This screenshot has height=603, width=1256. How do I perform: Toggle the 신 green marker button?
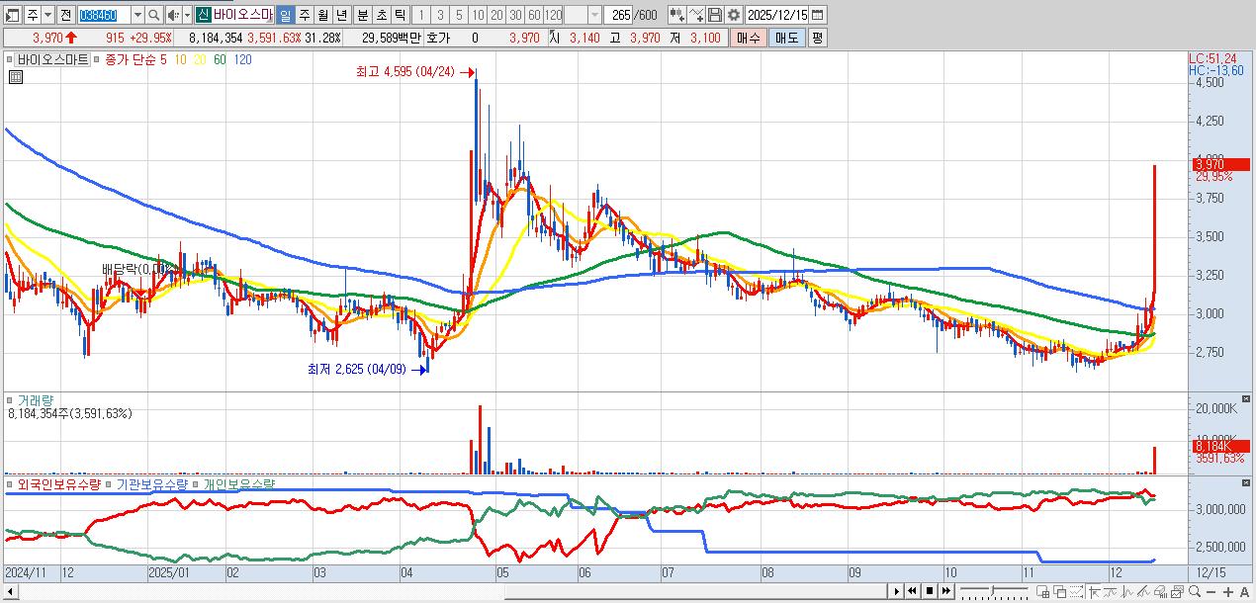pos(202,15)
